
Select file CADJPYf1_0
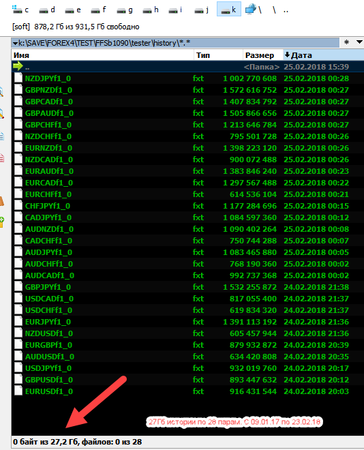pyautogui.click(x=187, y=217)
